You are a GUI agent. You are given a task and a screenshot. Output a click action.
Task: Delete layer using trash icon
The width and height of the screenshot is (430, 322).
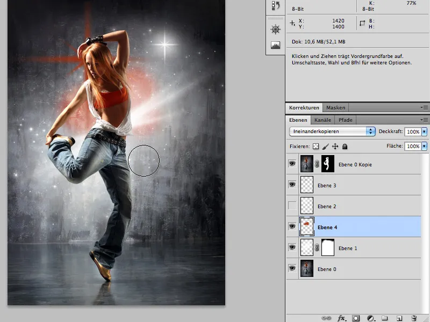(414, 318)
